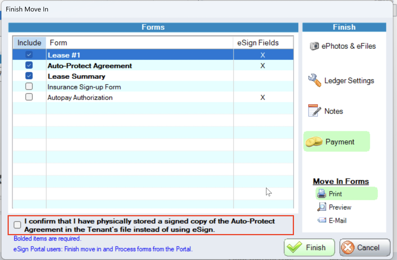This screenshot has height=260, width=397.
Task: Check Insurance Sign-up Form include checkbox
Action: click(29, 86)
